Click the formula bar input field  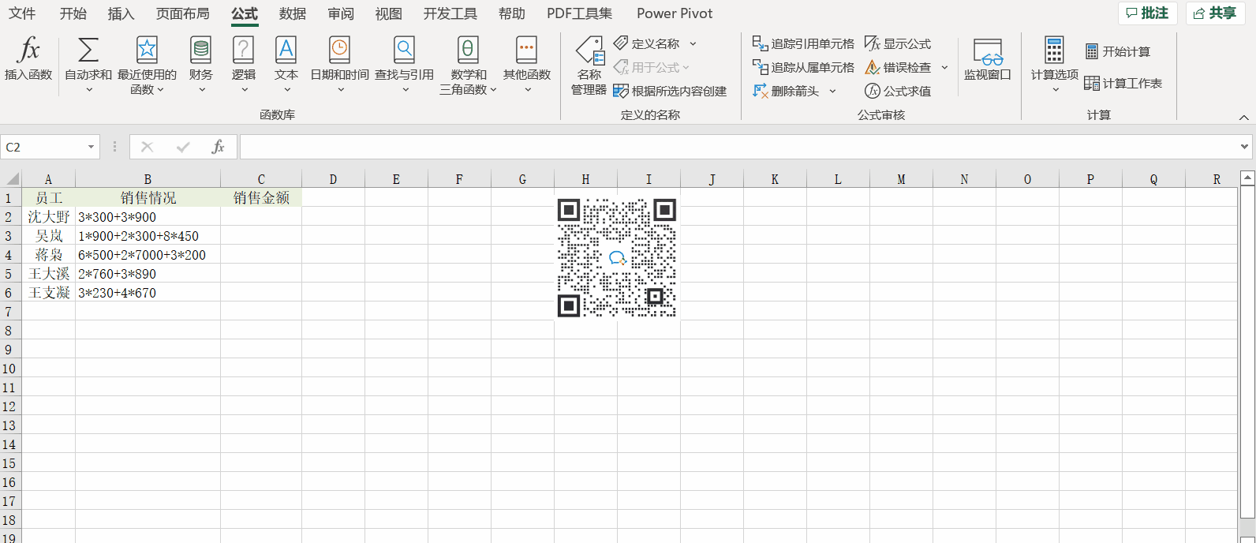point(734,147)
